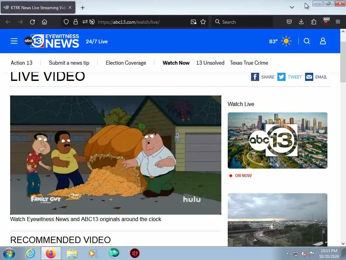Click the EMAIL text link
This screenshot has height=260, width=346.
[321, 77]
